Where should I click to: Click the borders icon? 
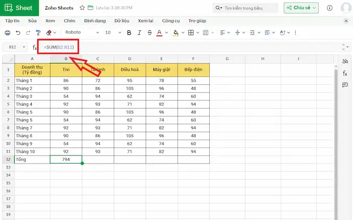(x=191, y=33)
